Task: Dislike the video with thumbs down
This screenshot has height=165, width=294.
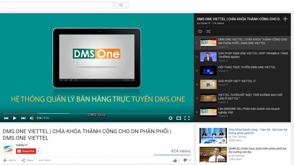Action: point(185,160)
